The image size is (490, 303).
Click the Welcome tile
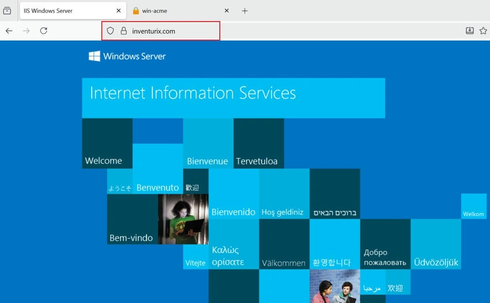107,143
